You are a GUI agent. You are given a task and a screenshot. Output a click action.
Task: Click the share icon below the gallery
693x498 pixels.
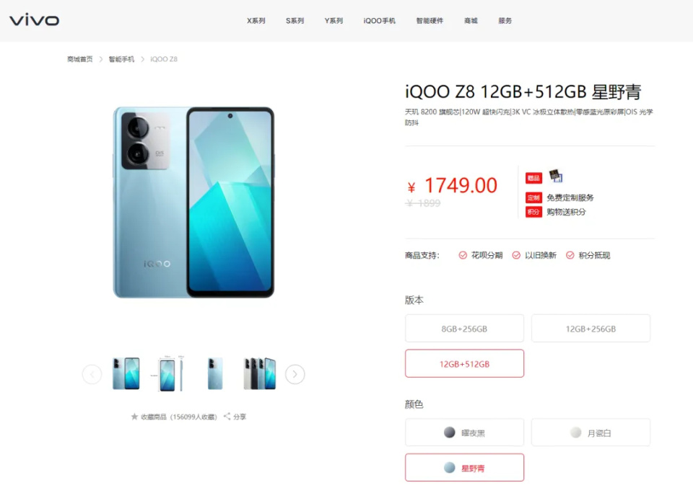[227, 417]
